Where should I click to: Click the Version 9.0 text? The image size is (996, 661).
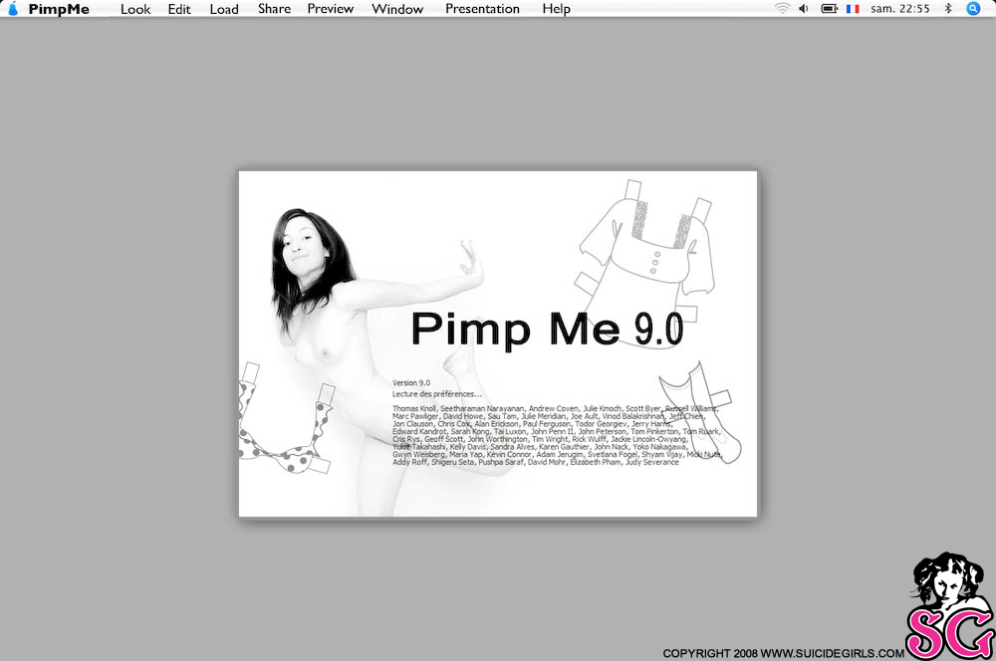(411, 383)
